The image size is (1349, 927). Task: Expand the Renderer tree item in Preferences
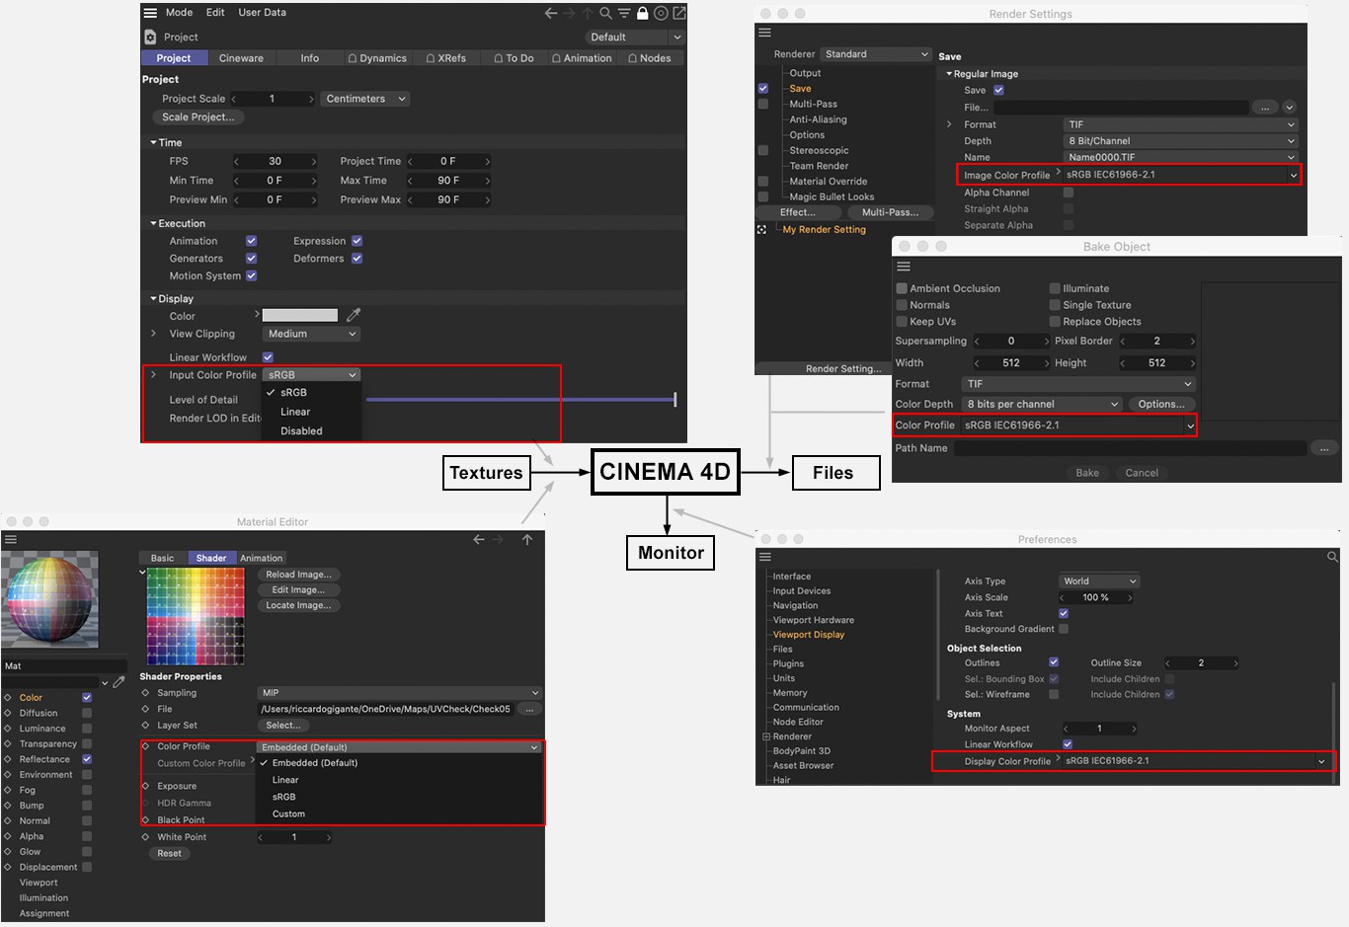point(766,736)
